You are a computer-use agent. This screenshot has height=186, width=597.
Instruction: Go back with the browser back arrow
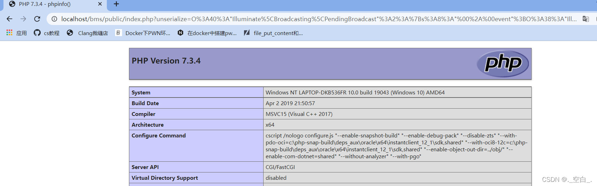(9, 19)
